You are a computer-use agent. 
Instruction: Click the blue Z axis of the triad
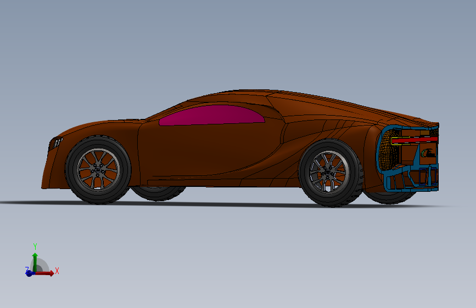(x=29, y=273)
